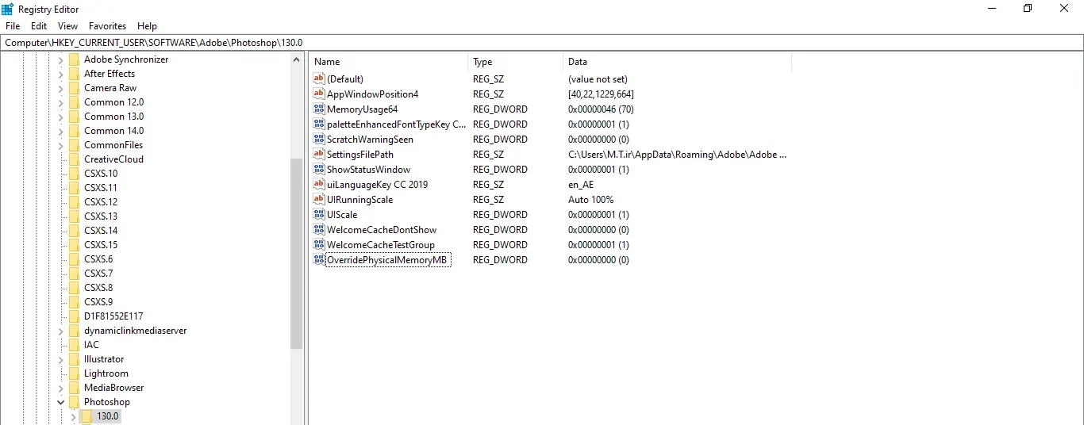Image resolution: width=1084 pixels, height=425 pixels.
Task: Sort values by the Data column header
Action: pos(677,62)
